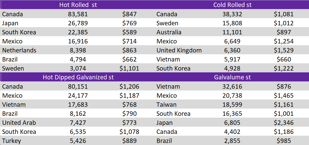Click the Australia country cell
The image size is (309, 145).
[169, 32]
